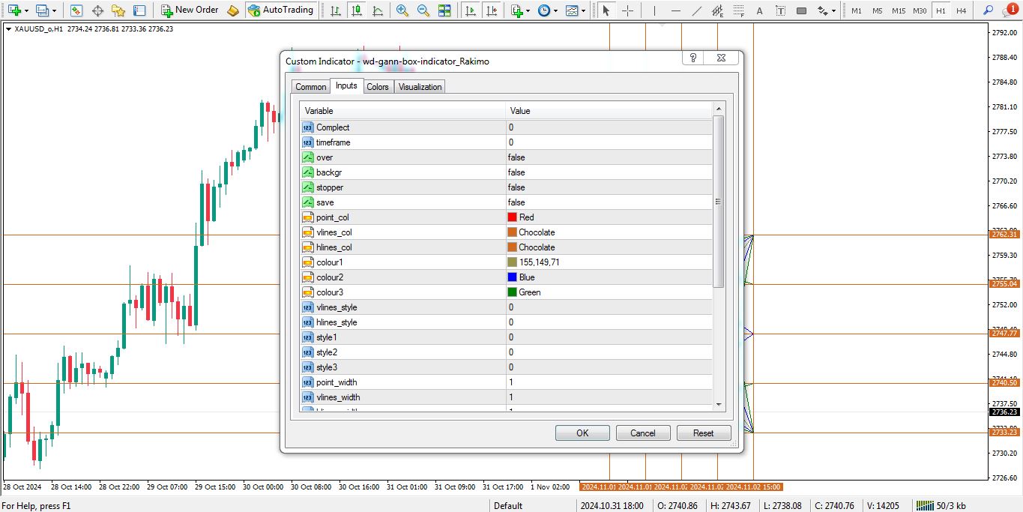Click the Reset button
Image resolution: width=1023 pixels, height=512 pixels.
tap(703, 433)
